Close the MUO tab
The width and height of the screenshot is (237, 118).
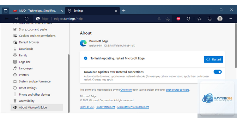click(x=62, y=11)
